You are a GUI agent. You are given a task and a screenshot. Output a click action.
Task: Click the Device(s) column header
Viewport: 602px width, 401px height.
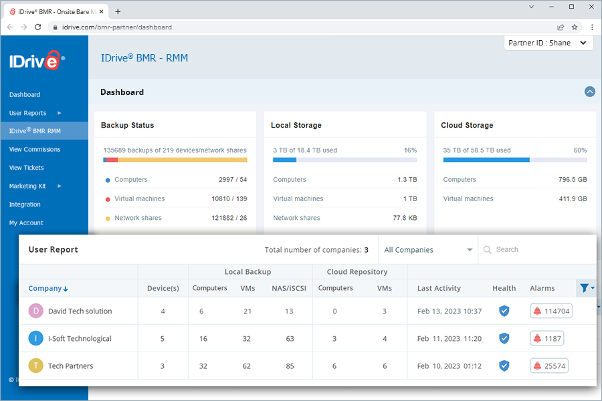[163, 288]
